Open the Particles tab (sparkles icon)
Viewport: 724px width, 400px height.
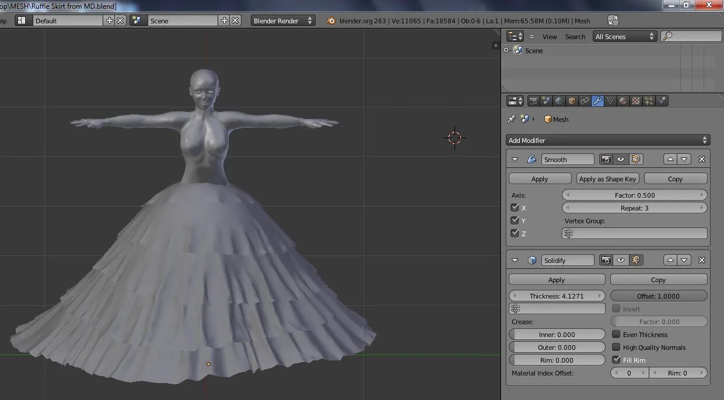[x=649, y=101]
